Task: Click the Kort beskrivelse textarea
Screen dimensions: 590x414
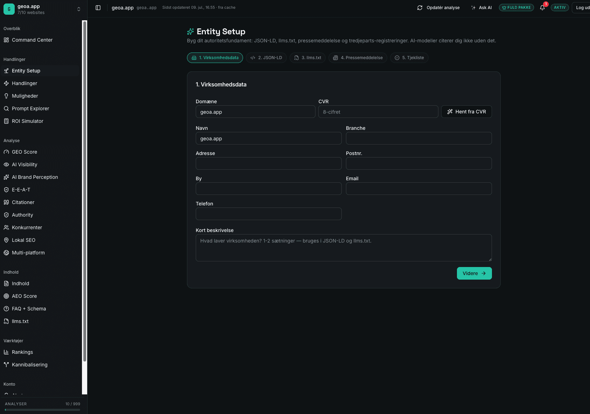Action: [344, 248]
